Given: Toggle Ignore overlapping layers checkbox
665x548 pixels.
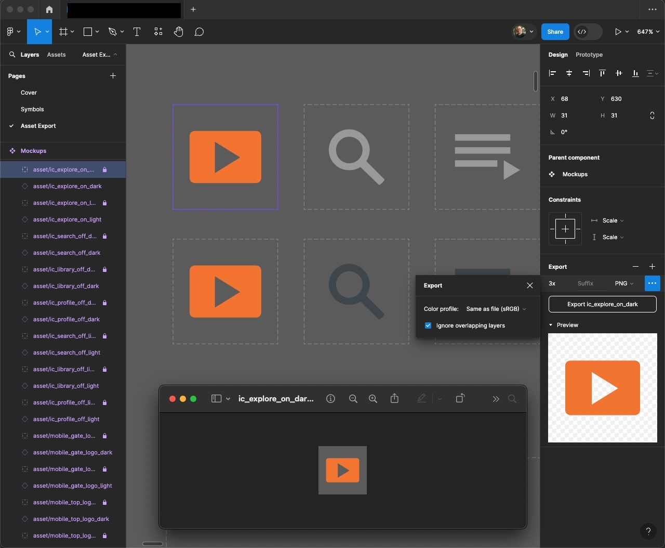Looking at the screenshot, I should click(428, 325).
